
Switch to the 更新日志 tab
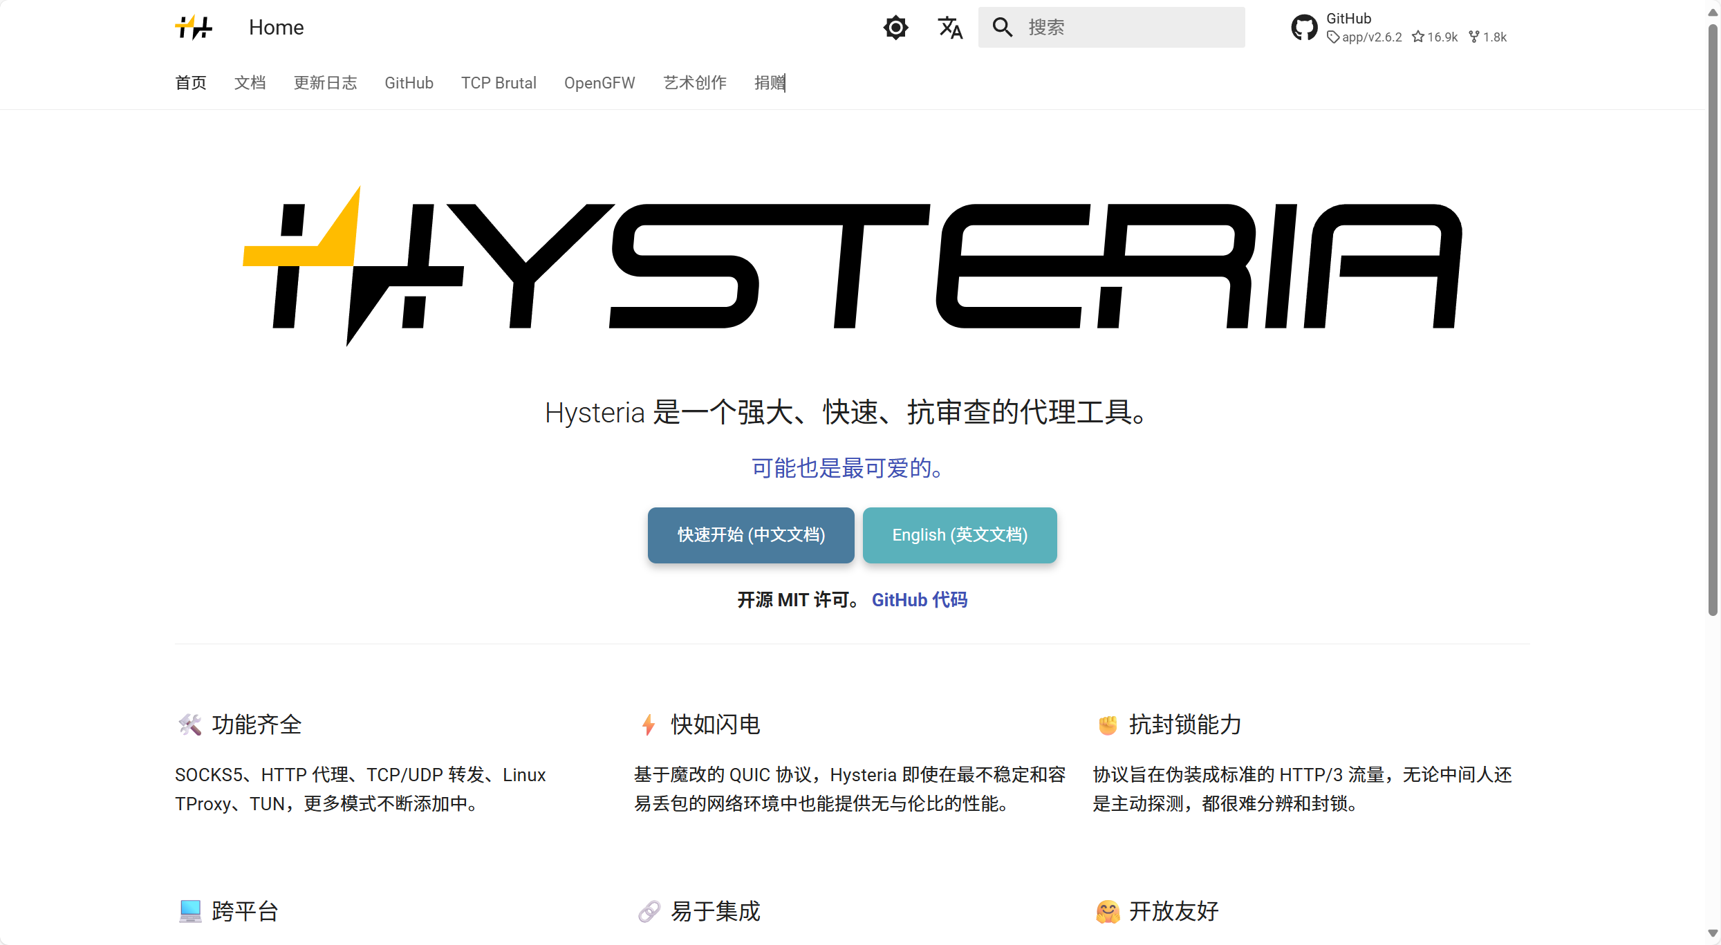(325, 83)
